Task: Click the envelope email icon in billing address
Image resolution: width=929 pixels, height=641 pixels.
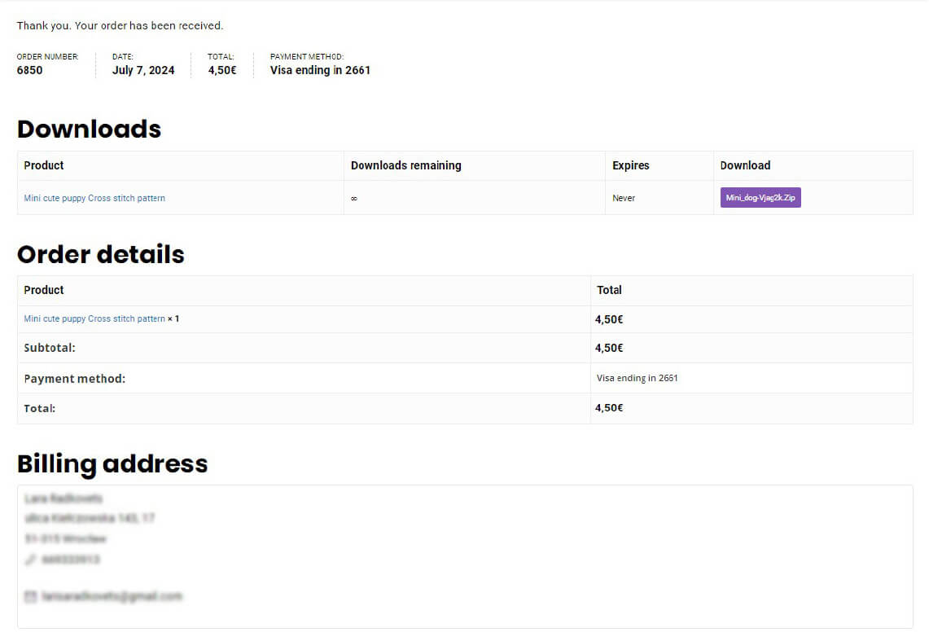Action: click(x=31, y=597)
